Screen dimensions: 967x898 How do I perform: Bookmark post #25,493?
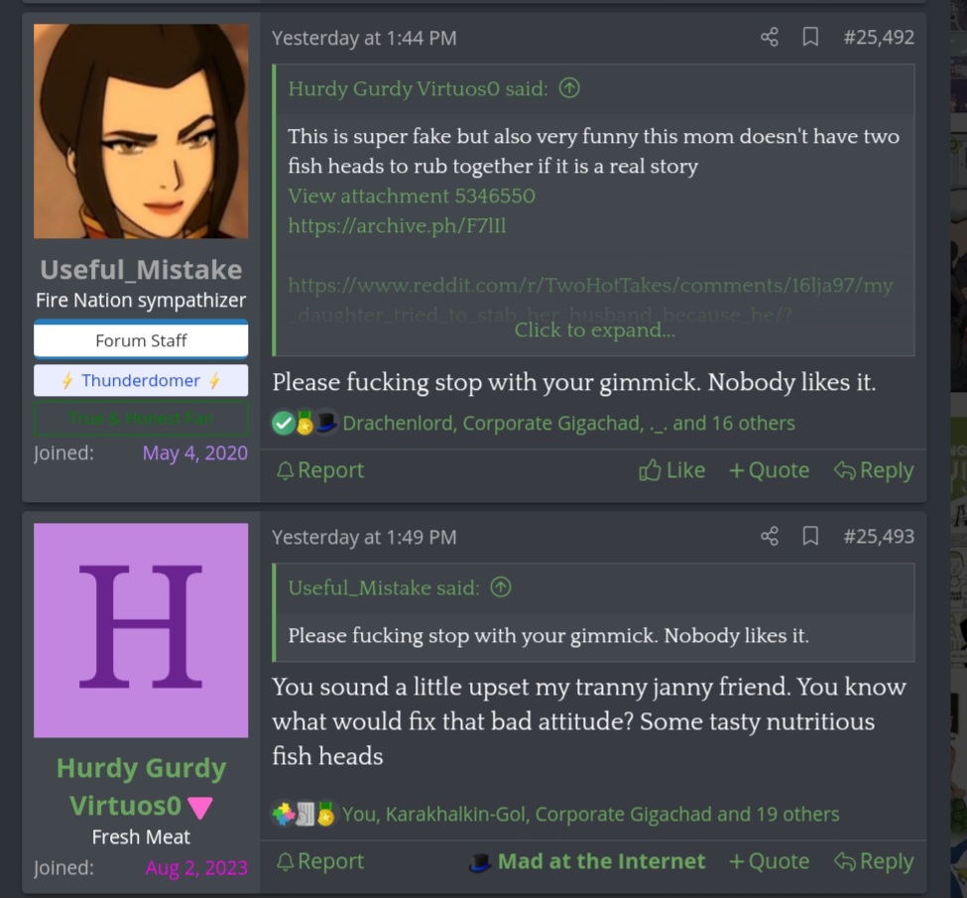[810, 536]
